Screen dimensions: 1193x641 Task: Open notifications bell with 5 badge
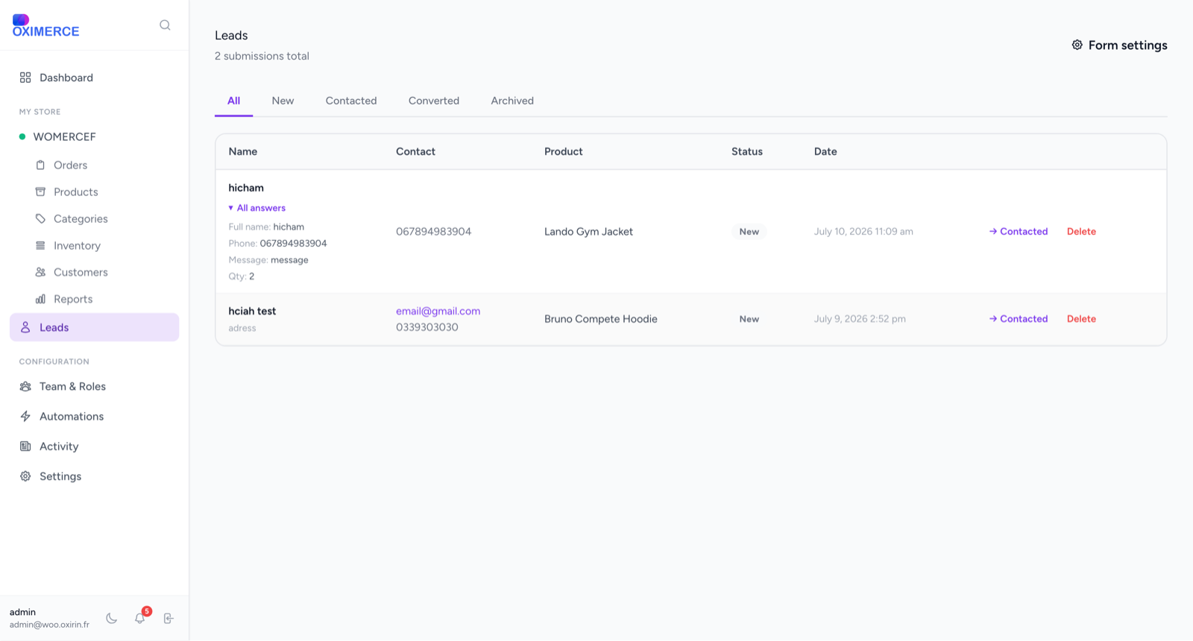[140, 617]
